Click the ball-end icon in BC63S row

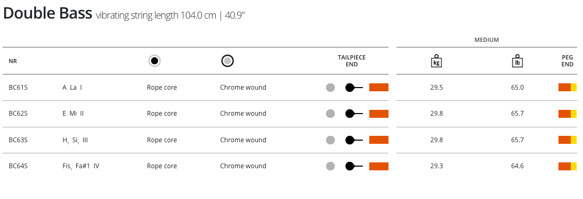[x=354, y=140]
